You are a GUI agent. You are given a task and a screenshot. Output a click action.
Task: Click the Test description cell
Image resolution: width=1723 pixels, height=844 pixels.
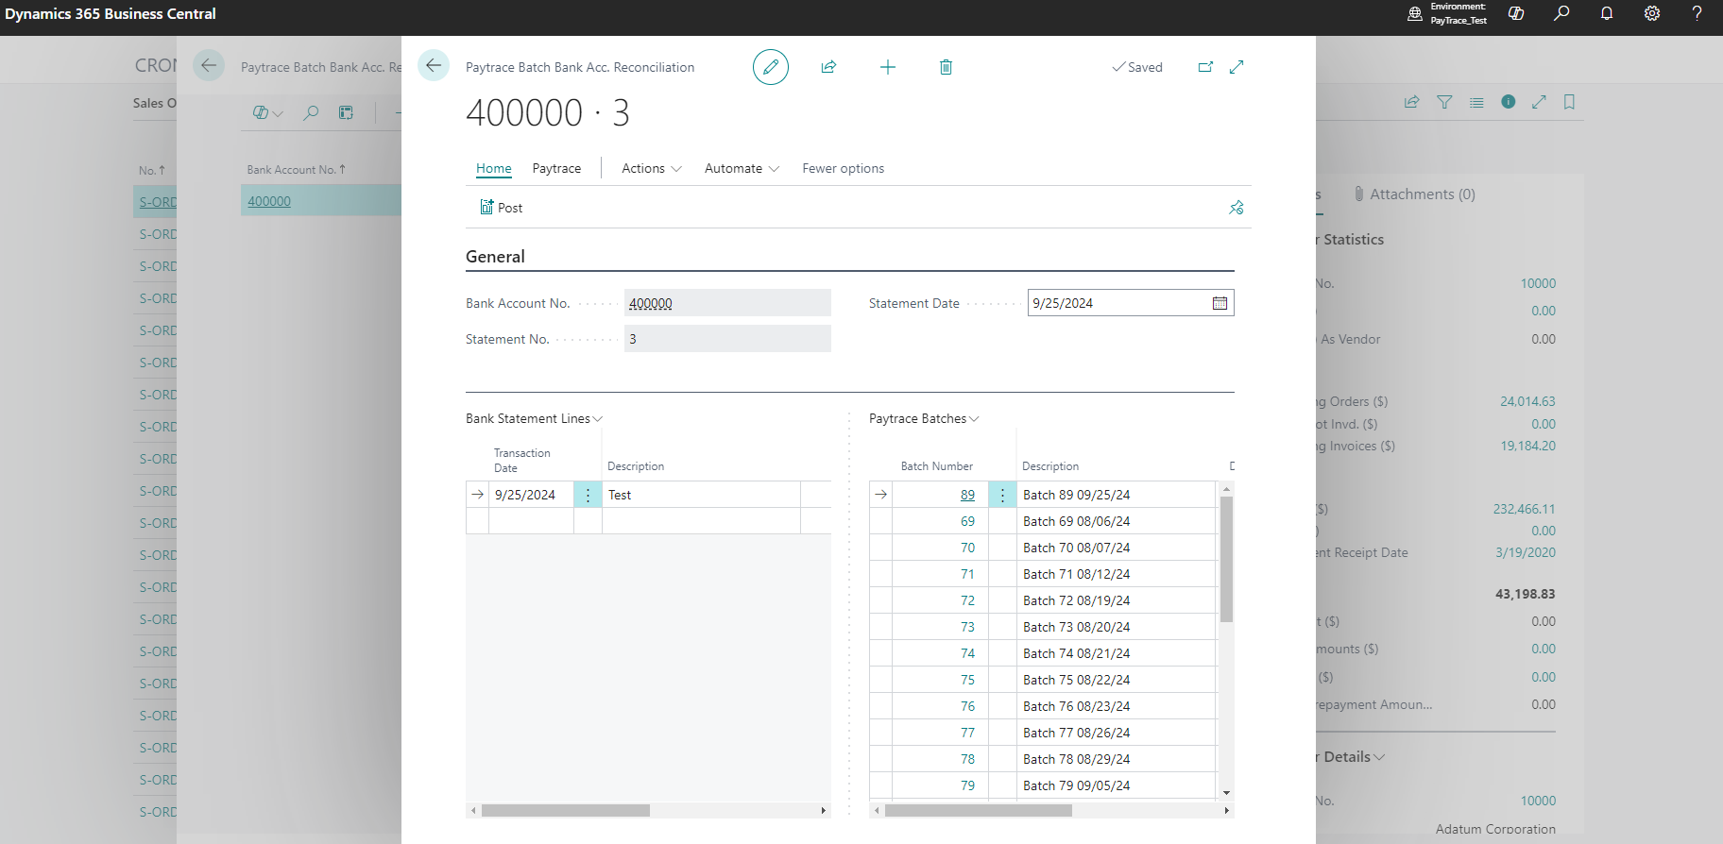tap(701, 495)
